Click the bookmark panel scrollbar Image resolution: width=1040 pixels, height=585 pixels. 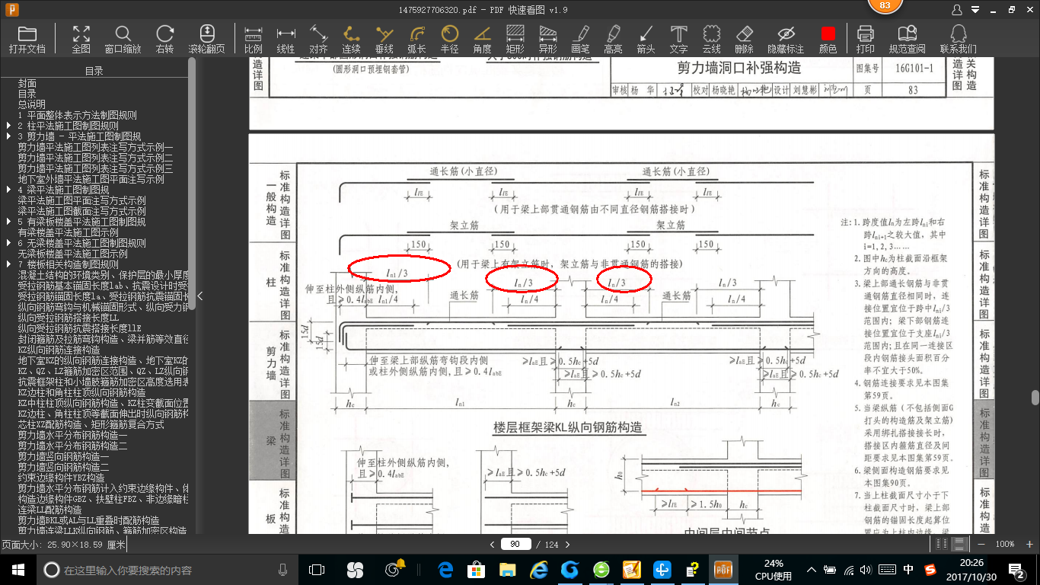click(x=192, y=184)
